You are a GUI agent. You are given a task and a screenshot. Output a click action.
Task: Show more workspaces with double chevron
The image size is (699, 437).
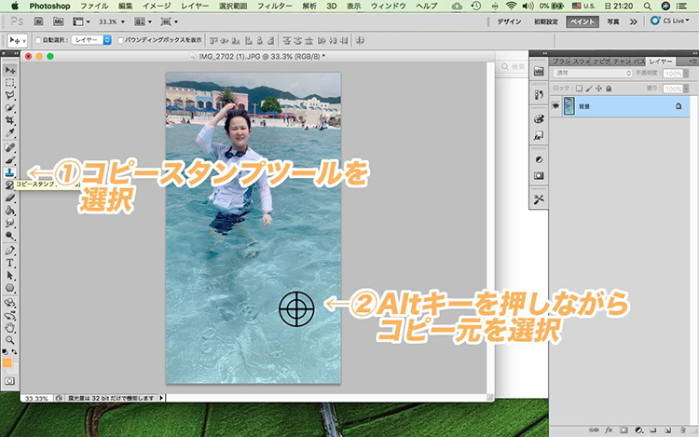[x=633, y=21]
